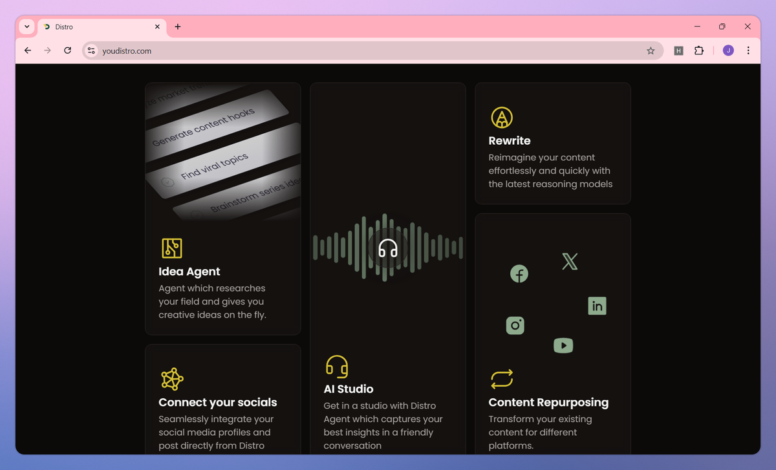Click the Connect your socials heading
776x470 pixels.
pyautogui.click(x=218, y=402)
